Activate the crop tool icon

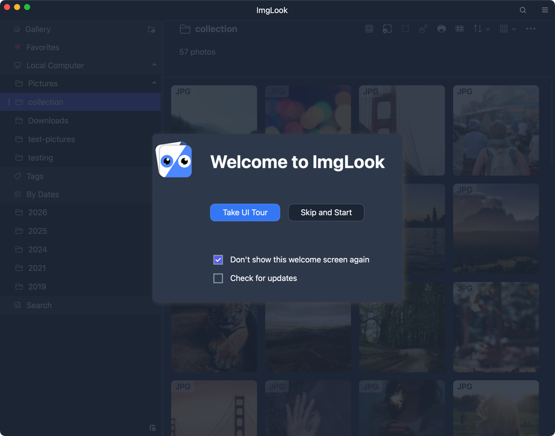[405, 28]
